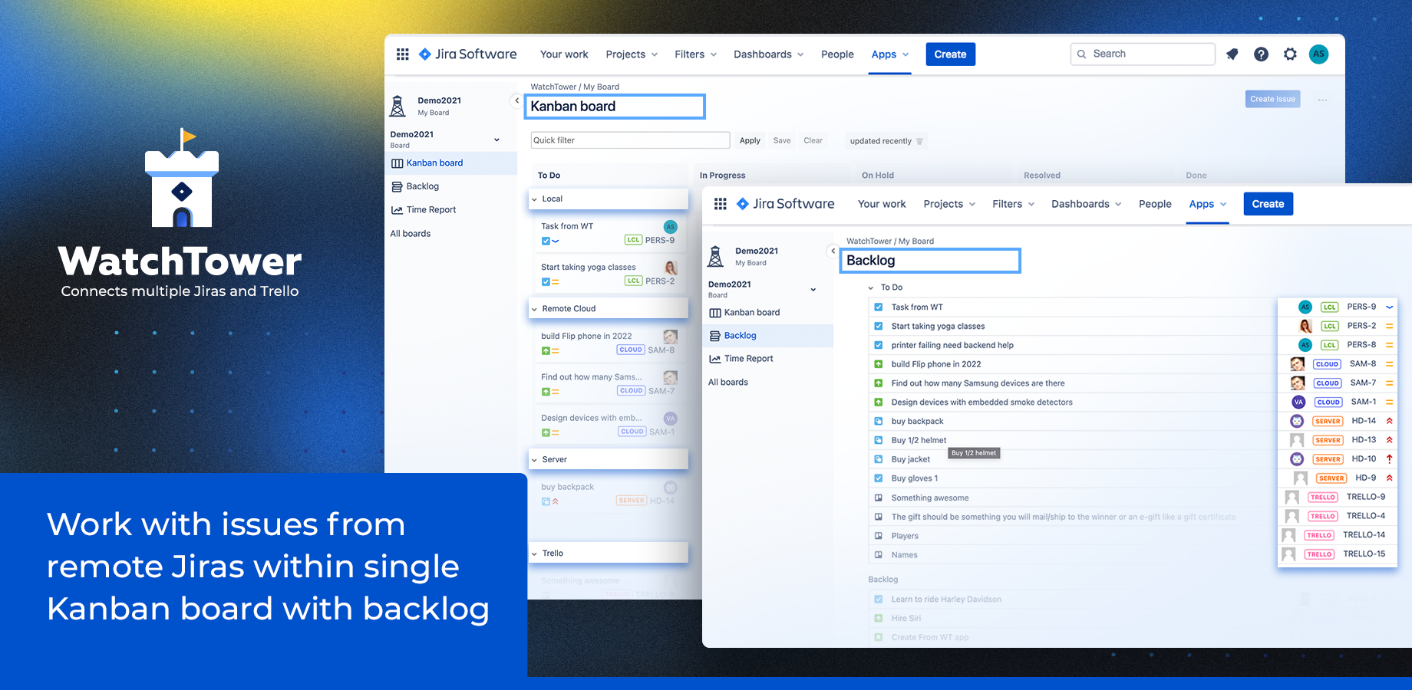Click the SERVER badge on HD-14 backlog row
This screenshot has height=690, width=1412.
pos(1328,421)
